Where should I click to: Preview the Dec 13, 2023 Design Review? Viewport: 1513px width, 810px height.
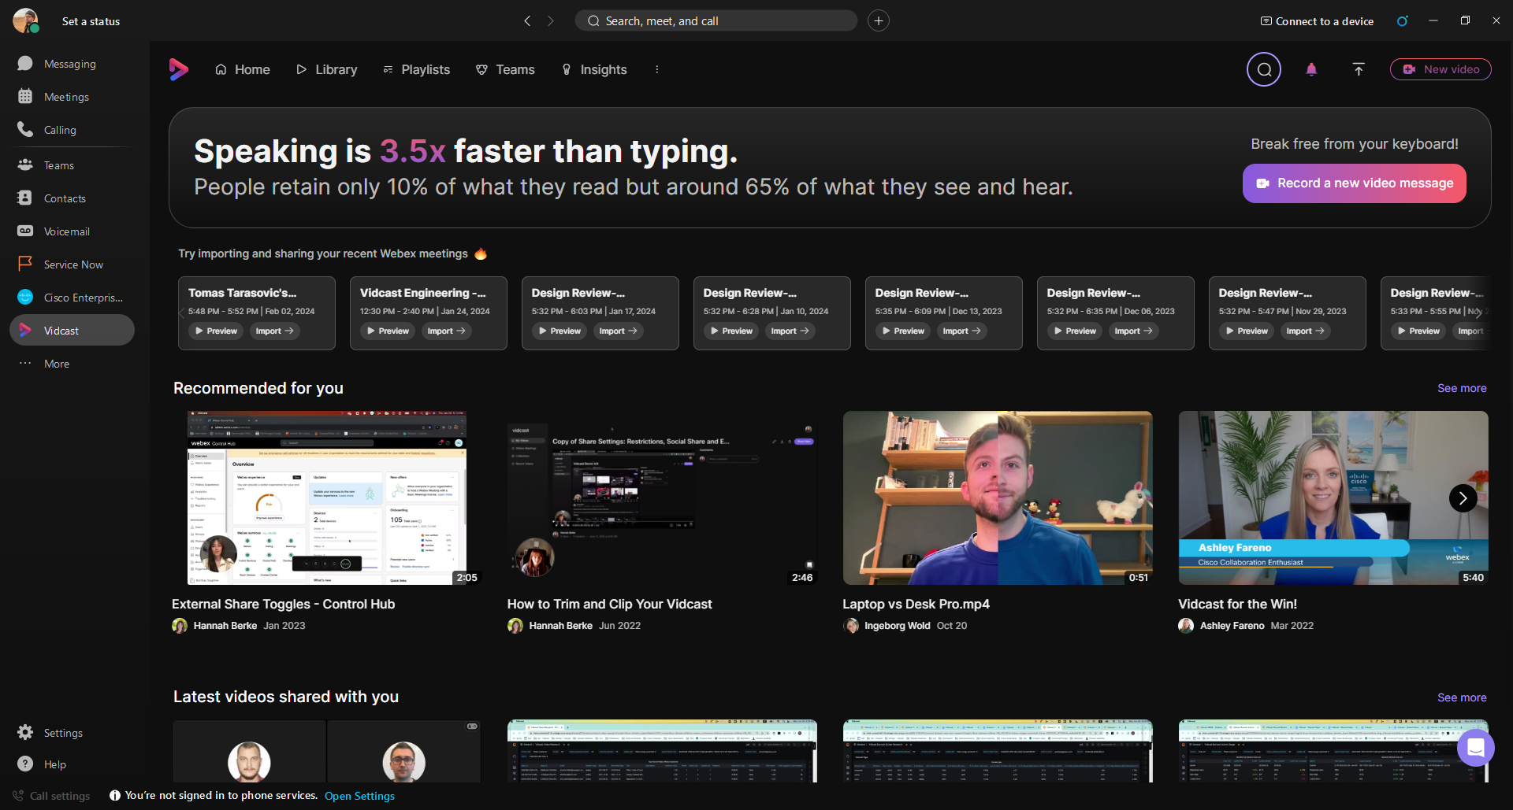pyautogui.click(x=903, y=331)
